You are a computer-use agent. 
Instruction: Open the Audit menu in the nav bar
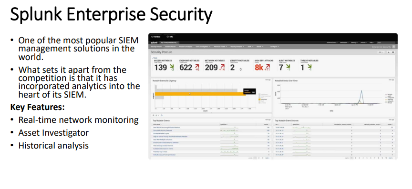point(250,47)
